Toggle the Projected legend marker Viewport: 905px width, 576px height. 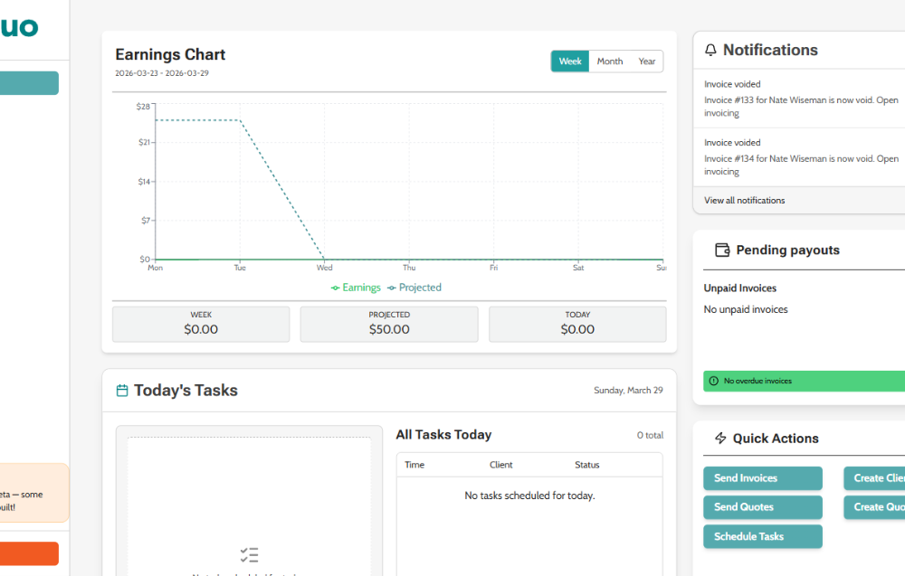pyautogui.click(x=391, y=288)
